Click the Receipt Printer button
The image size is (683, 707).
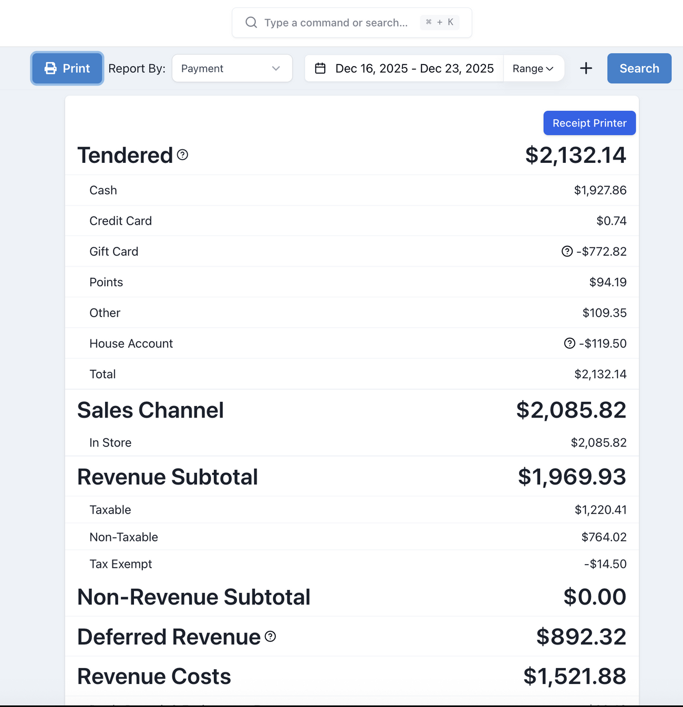pos(589,123)
